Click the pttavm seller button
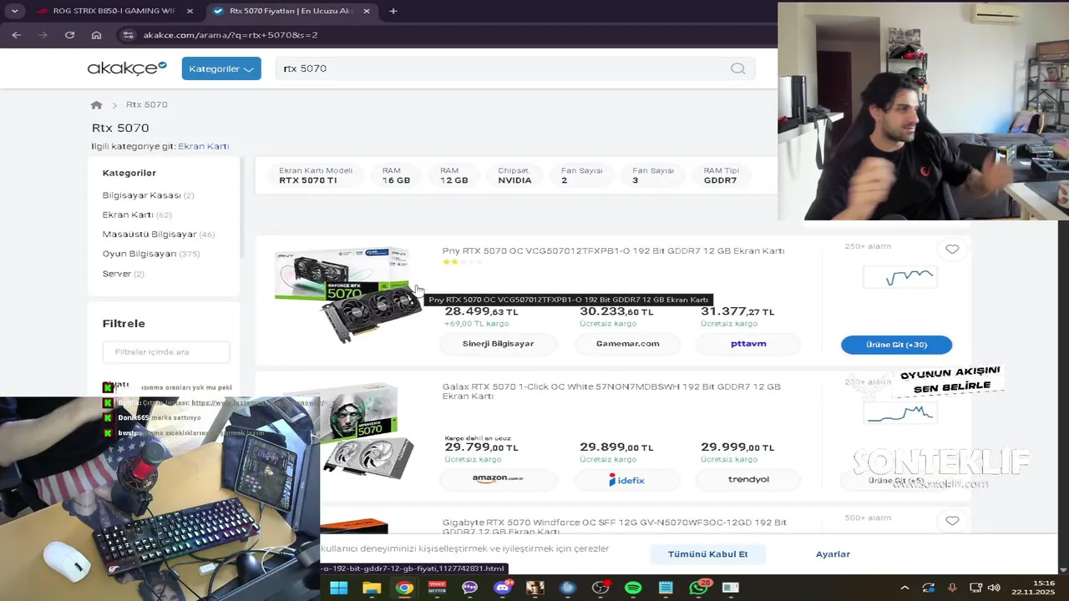Viewport: 1069px width, 601px height. pyautogui.click(x=748, y=344)
